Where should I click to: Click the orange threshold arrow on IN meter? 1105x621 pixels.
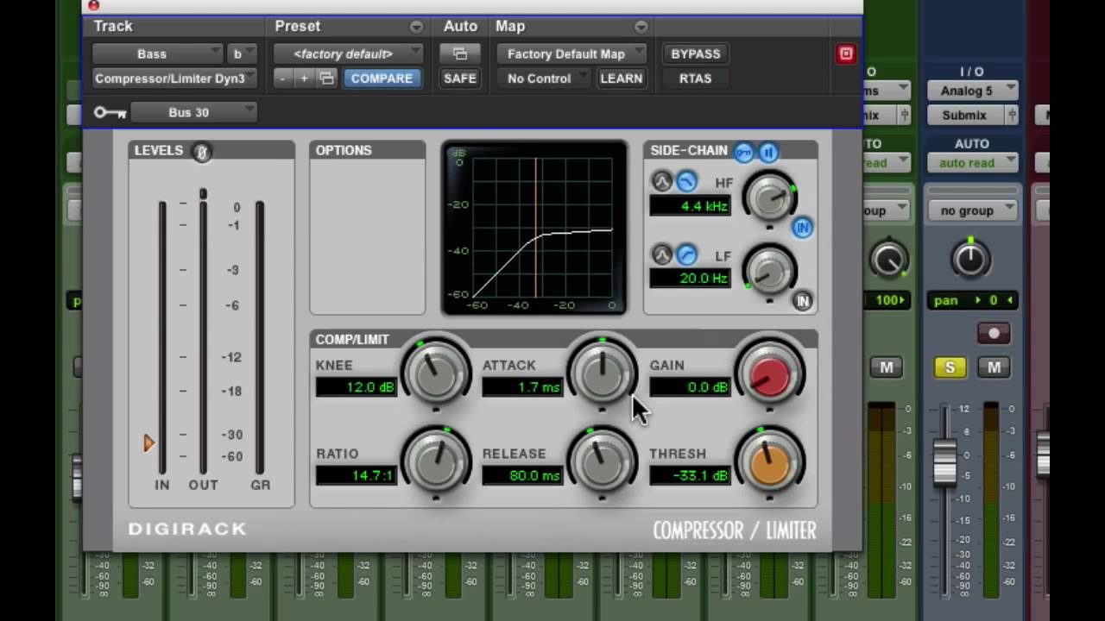(x=148, y=443)
